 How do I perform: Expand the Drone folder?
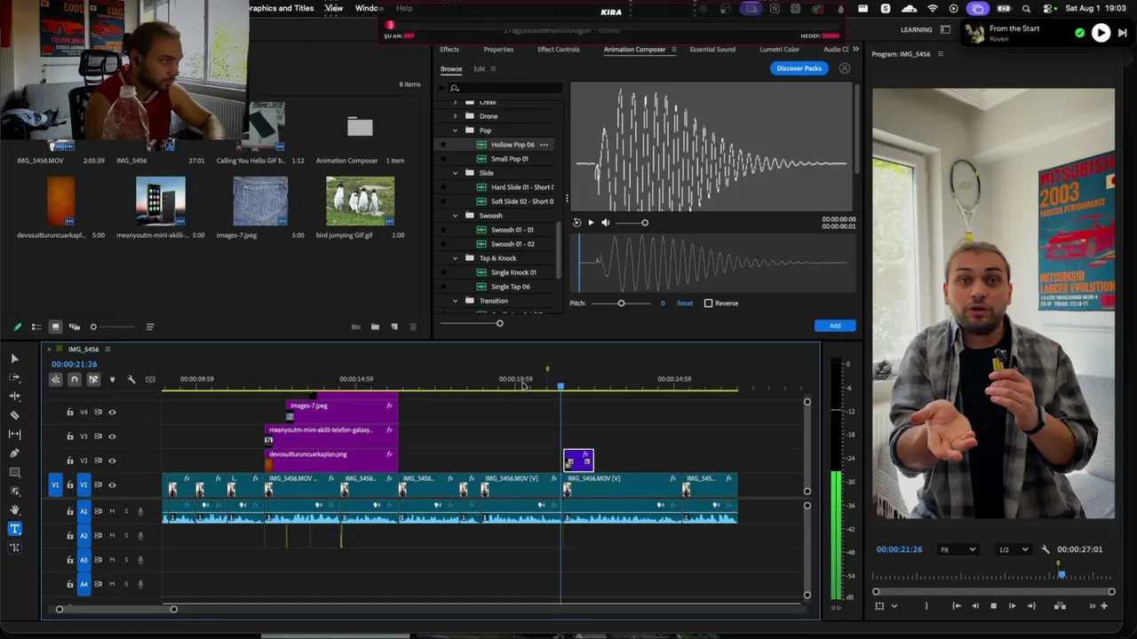tap(456, 116)
